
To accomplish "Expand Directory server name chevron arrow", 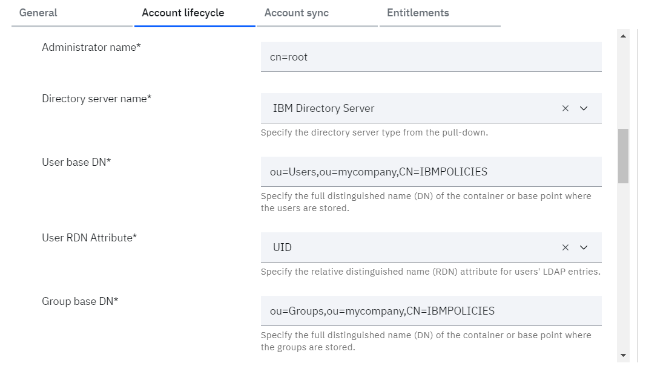I will pos(584,108).
